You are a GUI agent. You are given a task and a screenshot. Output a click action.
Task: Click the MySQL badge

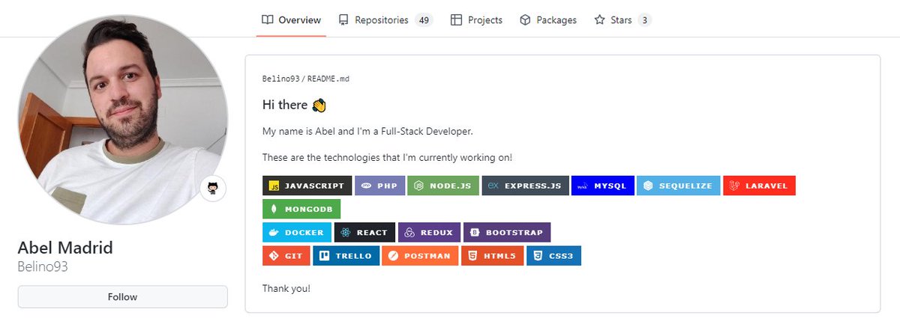[x=603, y=186]
